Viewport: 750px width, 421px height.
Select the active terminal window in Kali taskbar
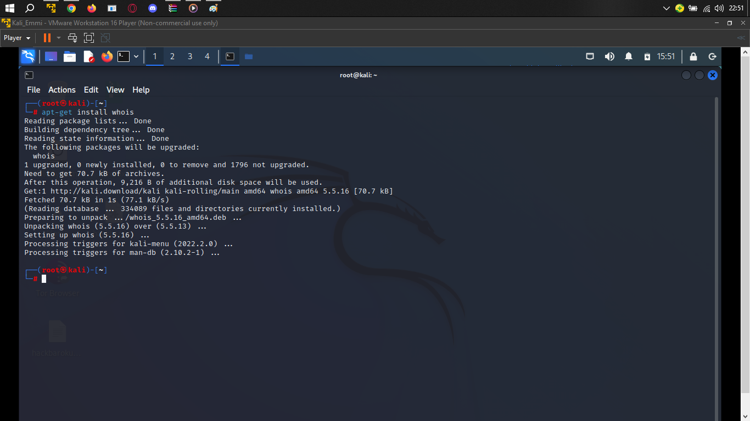click(x=230, y=56)
